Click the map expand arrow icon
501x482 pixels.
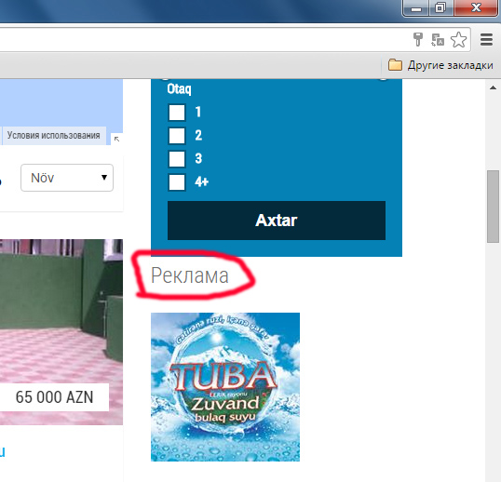(117, 139)
